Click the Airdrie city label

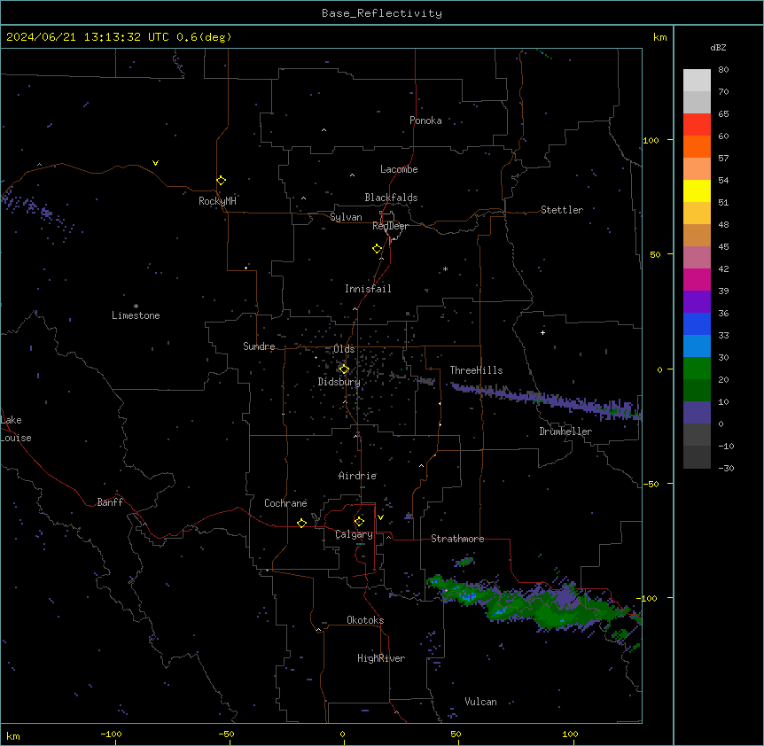[x=357, y=476]
